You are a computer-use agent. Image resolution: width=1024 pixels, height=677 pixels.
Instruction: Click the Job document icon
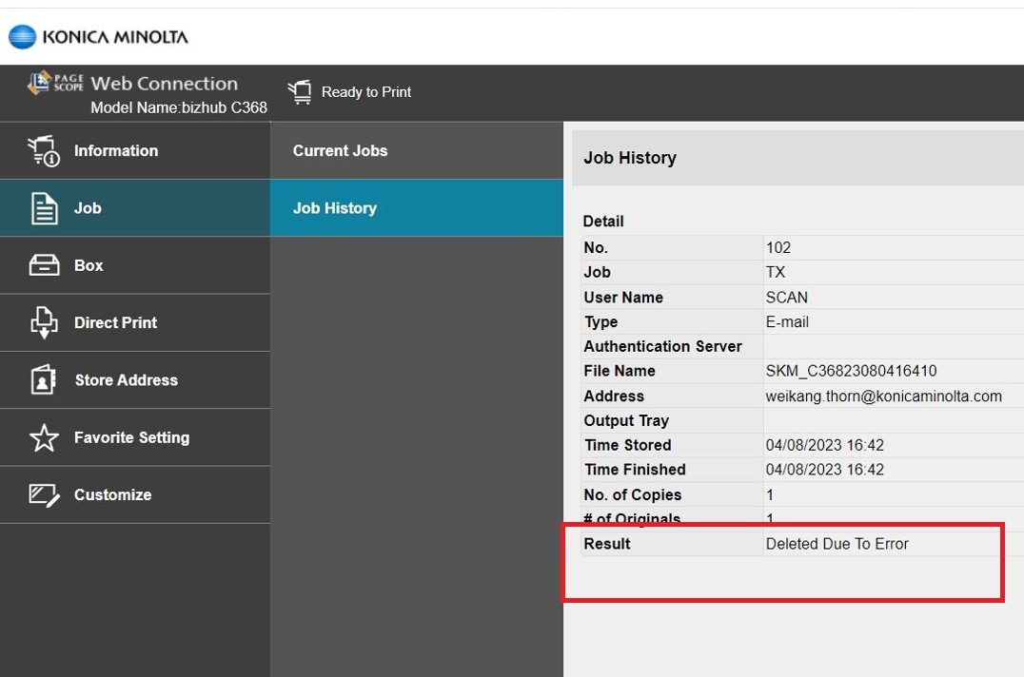coord(44,208)
